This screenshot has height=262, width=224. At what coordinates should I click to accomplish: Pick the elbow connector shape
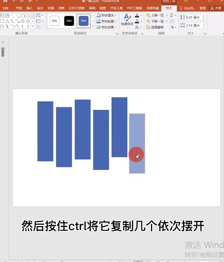pos(12,21)
